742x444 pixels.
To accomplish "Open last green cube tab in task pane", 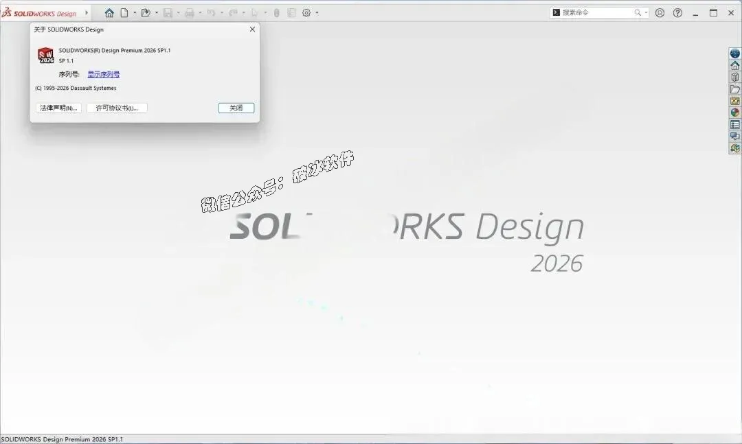I will pos(735,148).
